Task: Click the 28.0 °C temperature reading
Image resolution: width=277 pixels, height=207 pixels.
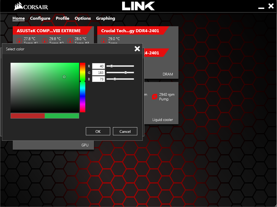Action: tap(80, 39)
